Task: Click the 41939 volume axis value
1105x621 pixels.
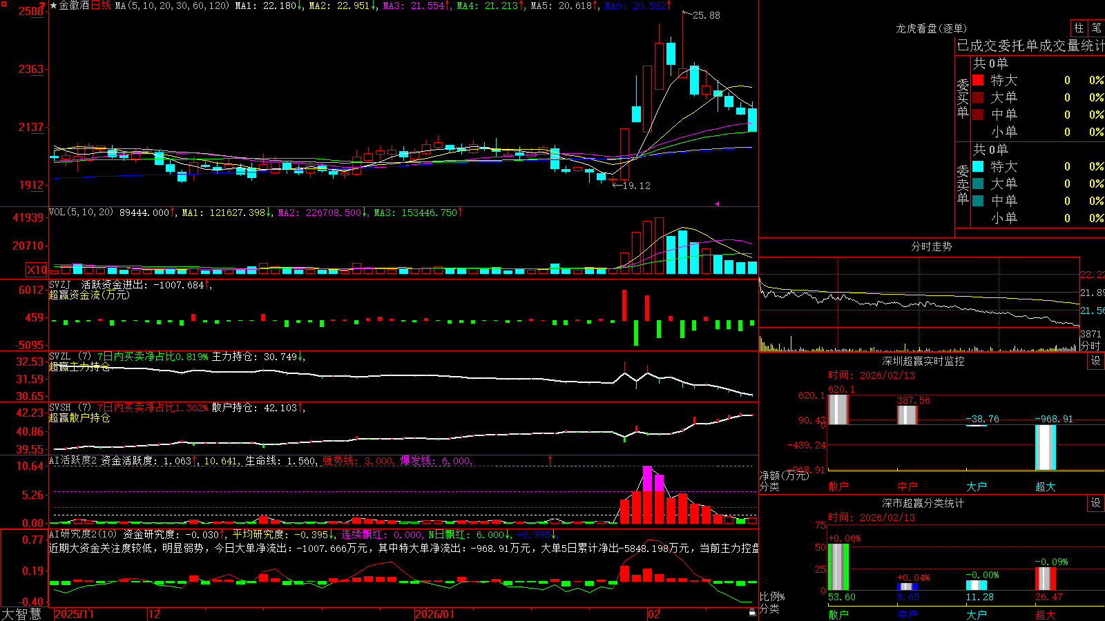Action: tap(28, 217)
